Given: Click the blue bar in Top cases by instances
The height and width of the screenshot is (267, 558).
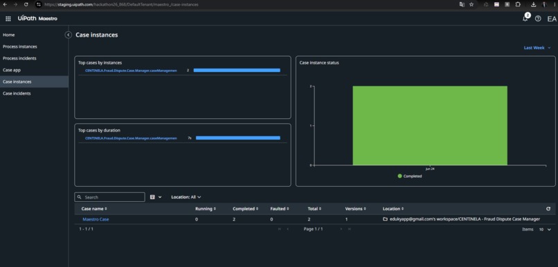Looking at the screenshot, I should (237, 71).
